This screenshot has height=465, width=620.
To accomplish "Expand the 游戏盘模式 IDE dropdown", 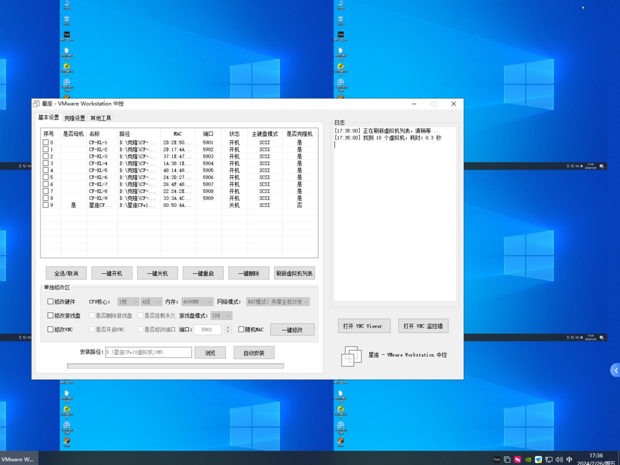I will (x=221, y=315).
